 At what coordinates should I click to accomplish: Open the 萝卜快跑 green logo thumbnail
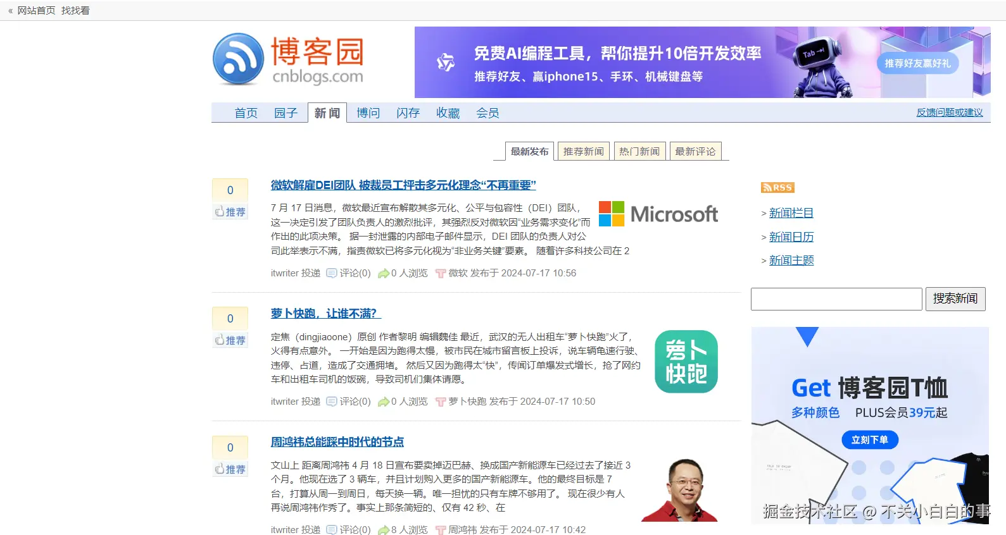(x=686, y=362)
